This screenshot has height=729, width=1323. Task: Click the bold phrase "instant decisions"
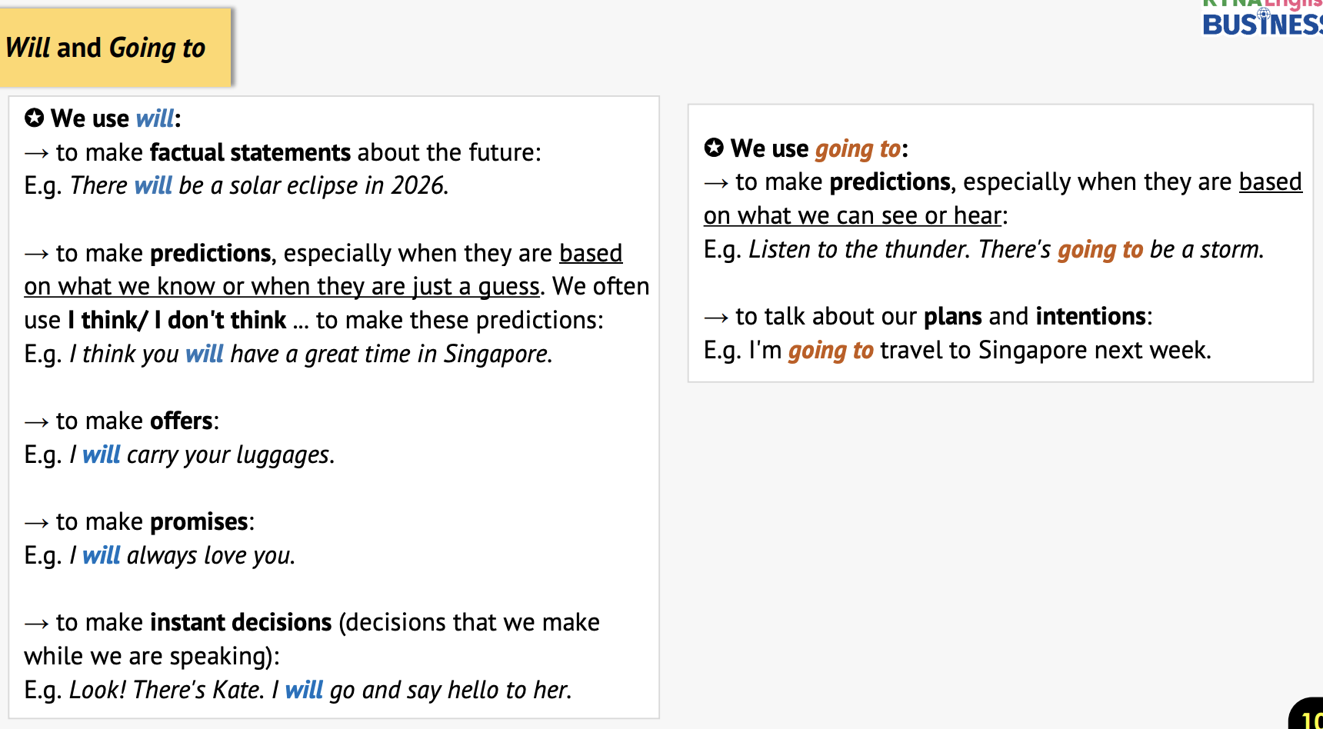(241, 622)
